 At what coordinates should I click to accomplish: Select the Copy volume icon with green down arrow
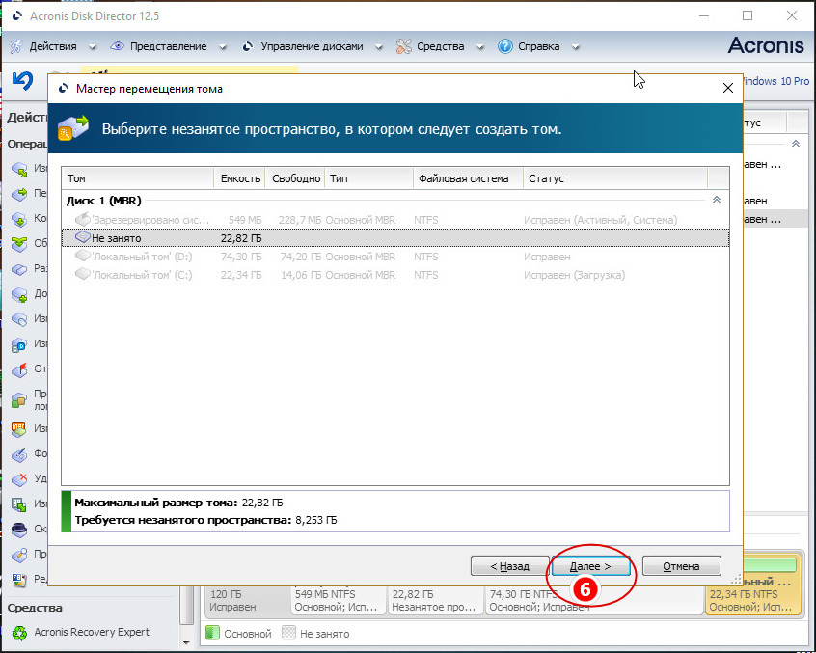click(19, 220)
